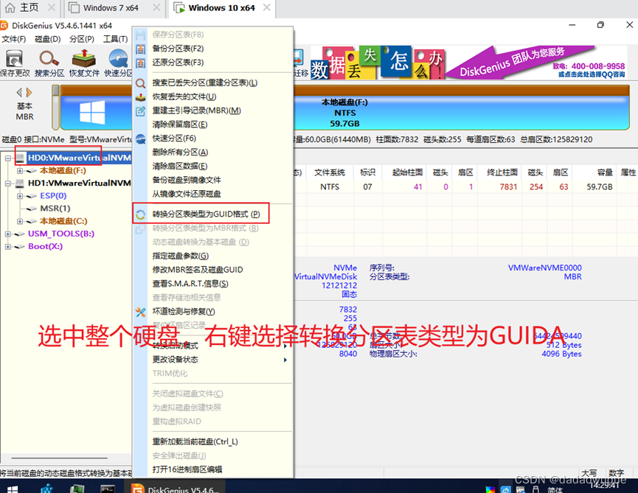Click the Windows logo partition graphic
The height and width of the screenshot is (493, 638).
click(x=92, y=112)
